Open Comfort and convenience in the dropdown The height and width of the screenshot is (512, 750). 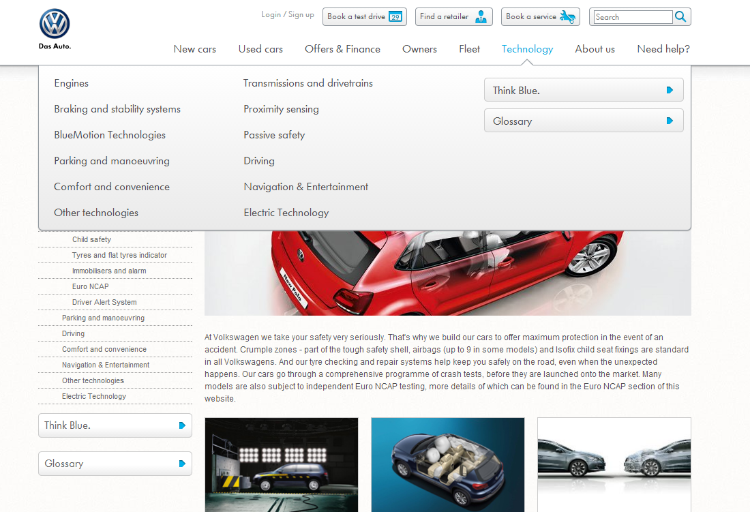tap(111, 187)
